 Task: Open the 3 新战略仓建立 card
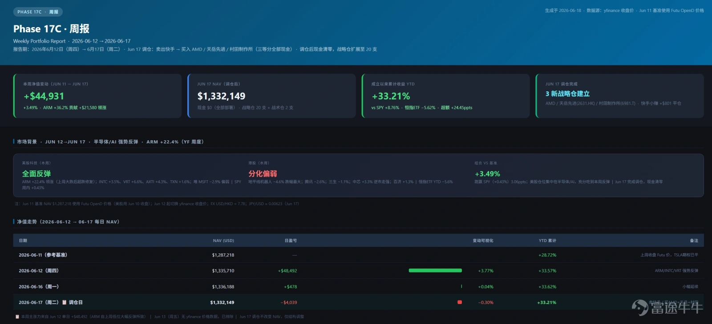pos(619,96)
